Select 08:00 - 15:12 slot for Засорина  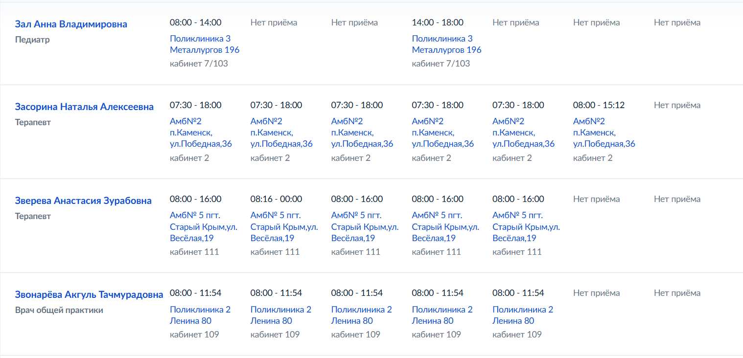[x=599, y=105]
